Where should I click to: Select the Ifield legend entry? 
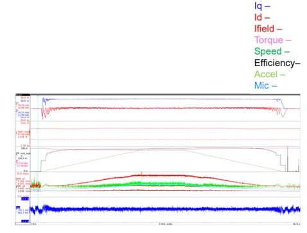tap(268, 29)
